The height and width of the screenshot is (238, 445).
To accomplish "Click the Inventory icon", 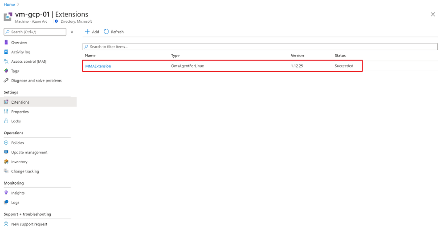I will (6, 161).
